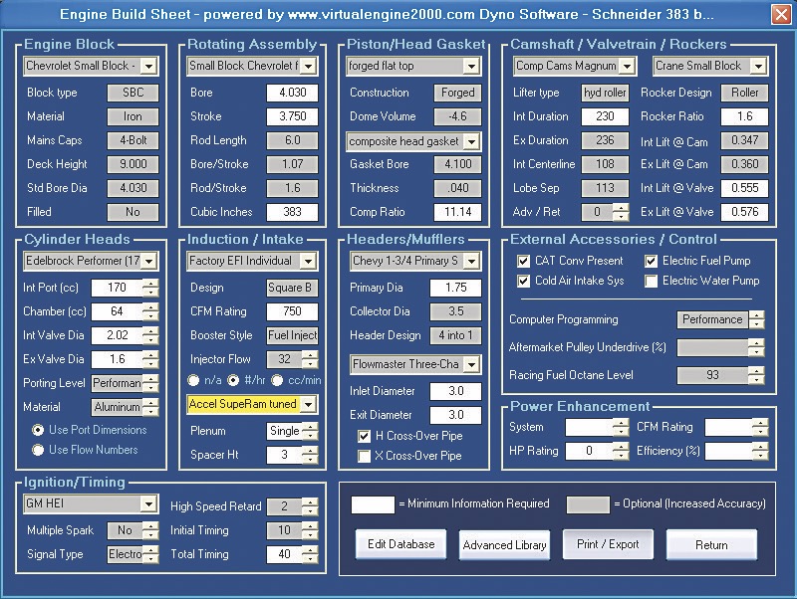
Task: Expand the composite head gasket dropdown
Action: pos(471,141)
